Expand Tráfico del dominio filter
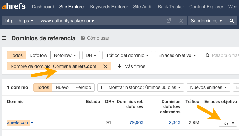Screen dimensions: 239x136 (x=127, y=55)
